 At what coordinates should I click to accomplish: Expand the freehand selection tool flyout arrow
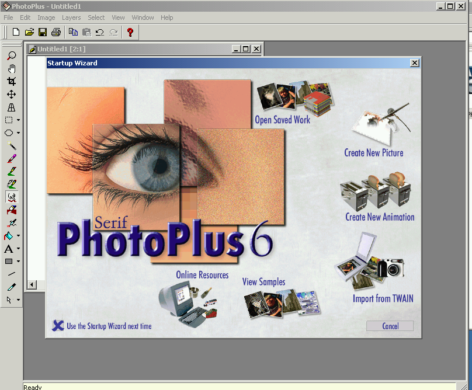(18, 133)
